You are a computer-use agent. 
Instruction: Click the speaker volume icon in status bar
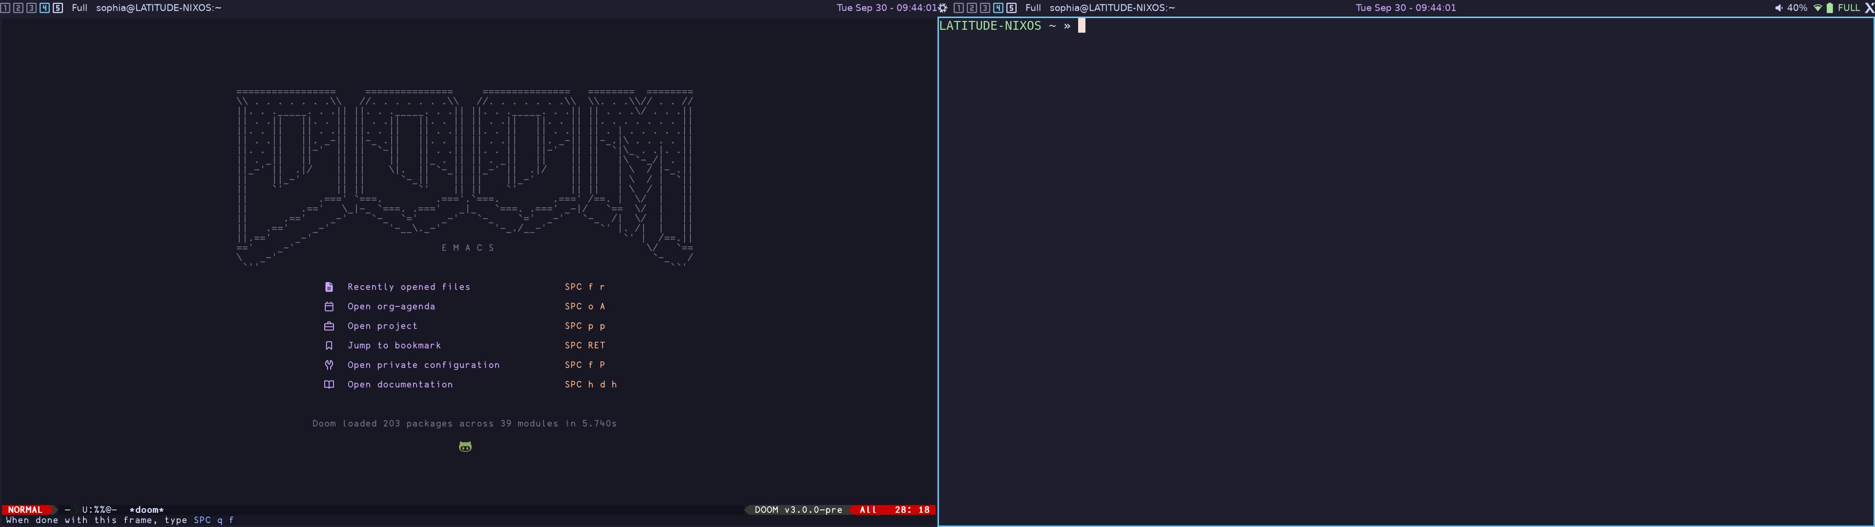[1778, 8]
